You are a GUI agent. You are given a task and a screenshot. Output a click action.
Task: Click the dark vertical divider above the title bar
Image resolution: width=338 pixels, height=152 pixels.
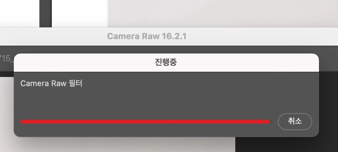(46, 13)
